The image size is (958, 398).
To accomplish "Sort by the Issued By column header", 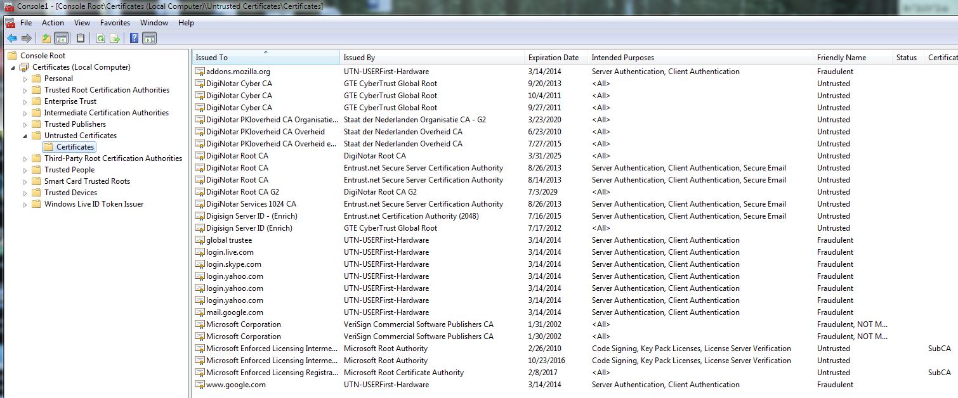I will click(x=433, y=58).
